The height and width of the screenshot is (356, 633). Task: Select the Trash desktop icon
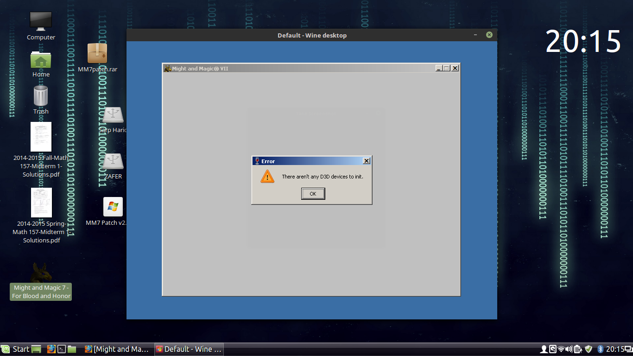[x=41, y=96]
